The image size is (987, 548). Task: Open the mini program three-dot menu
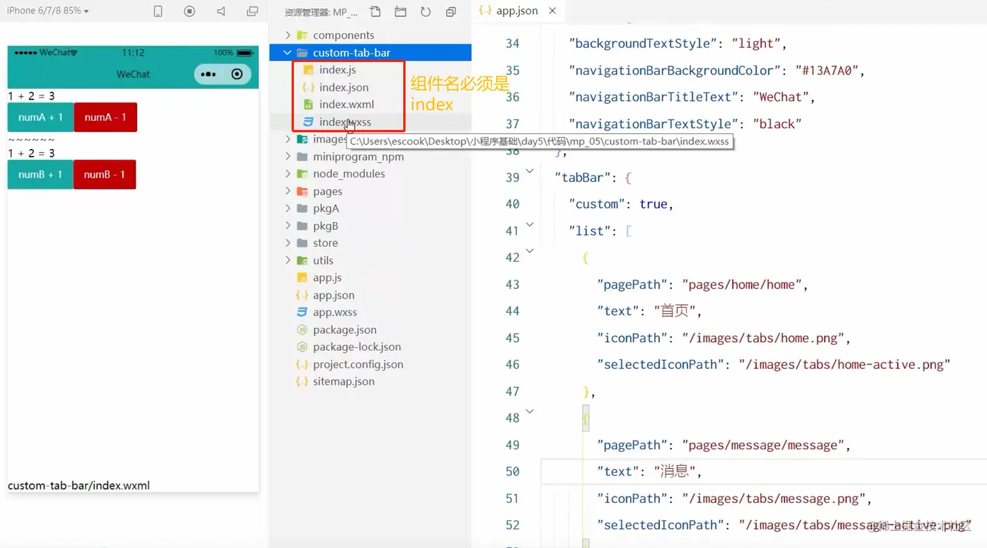tap(208, 74)
